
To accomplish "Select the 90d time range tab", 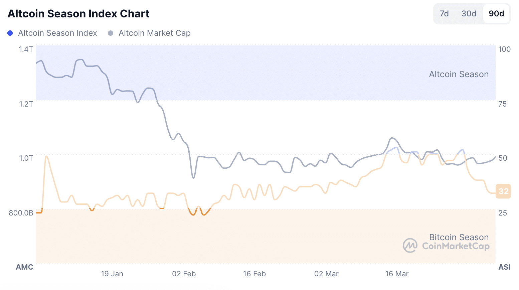I will 496,14.
